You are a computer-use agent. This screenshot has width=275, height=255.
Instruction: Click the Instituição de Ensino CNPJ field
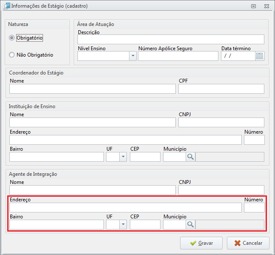click(221, 123)
